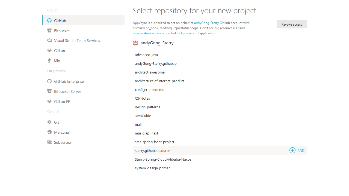Select GitHub as repository source

click(83, 20)
